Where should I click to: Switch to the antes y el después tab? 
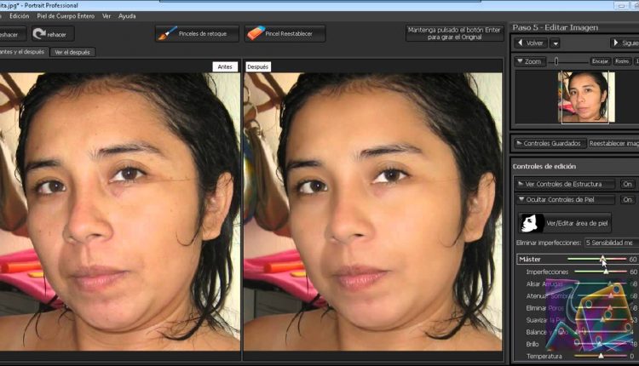pyautogui.click(x=23, y=52)
